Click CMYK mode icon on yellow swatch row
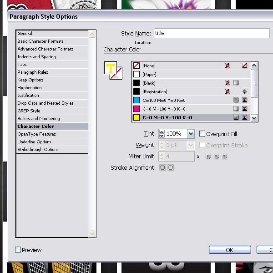The height and width of the screenshot is (273, 273). [x=245, y=117]
